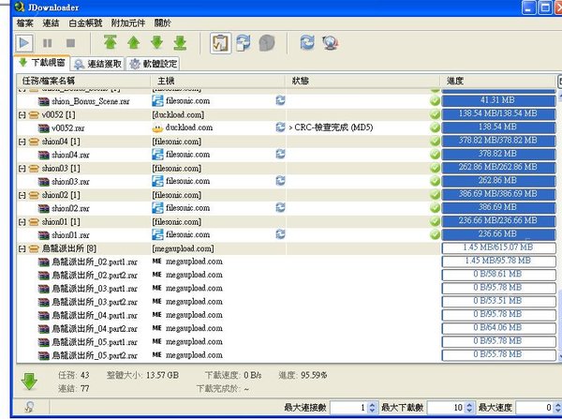
Task: Click resume icon in shion03.rar row
Action: [x=280, y=181]
